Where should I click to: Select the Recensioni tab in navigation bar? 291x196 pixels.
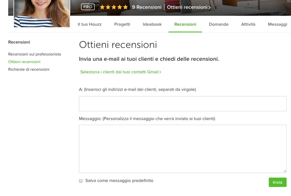click(185, 24)
